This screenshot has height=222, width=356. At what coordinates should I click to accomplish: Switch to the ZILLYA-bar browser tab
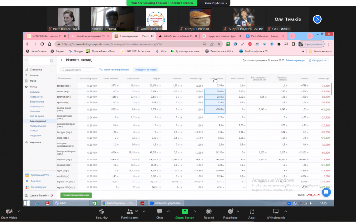coord(178,36)
